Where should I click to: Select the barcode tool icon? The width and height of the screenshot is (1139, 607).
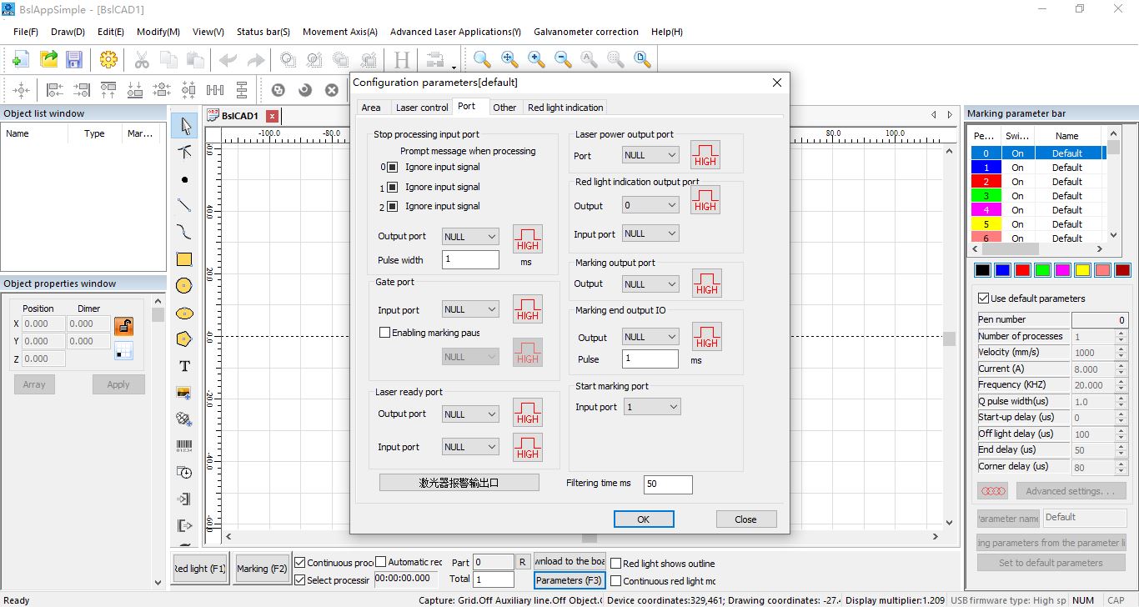(184, 446)
